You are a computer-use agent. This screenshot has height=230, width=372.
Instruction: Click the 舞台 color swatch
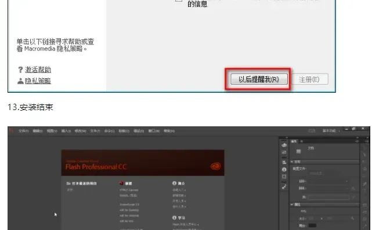click(x=312, y=225)
